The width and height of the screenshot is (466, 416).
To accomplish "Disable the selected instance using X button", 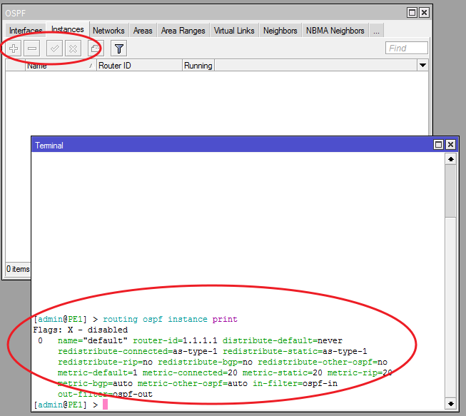I will [73, 48].
